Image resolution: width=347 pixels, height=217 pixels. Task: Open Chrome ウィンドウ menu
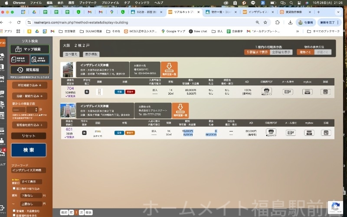142,3
